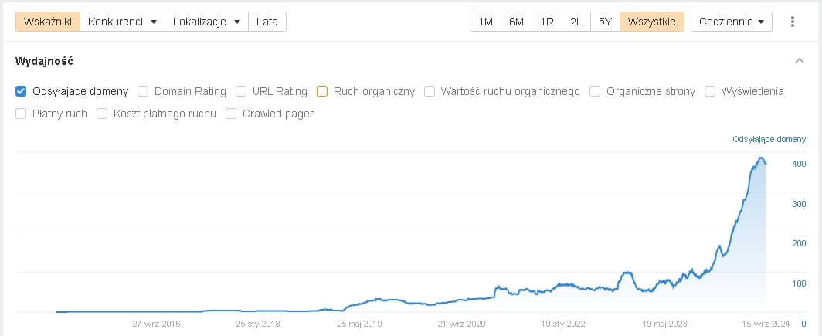Turn on the Wyświetlenia checkbox
Viewport: 822px width, 336px height.
point(709,91)
